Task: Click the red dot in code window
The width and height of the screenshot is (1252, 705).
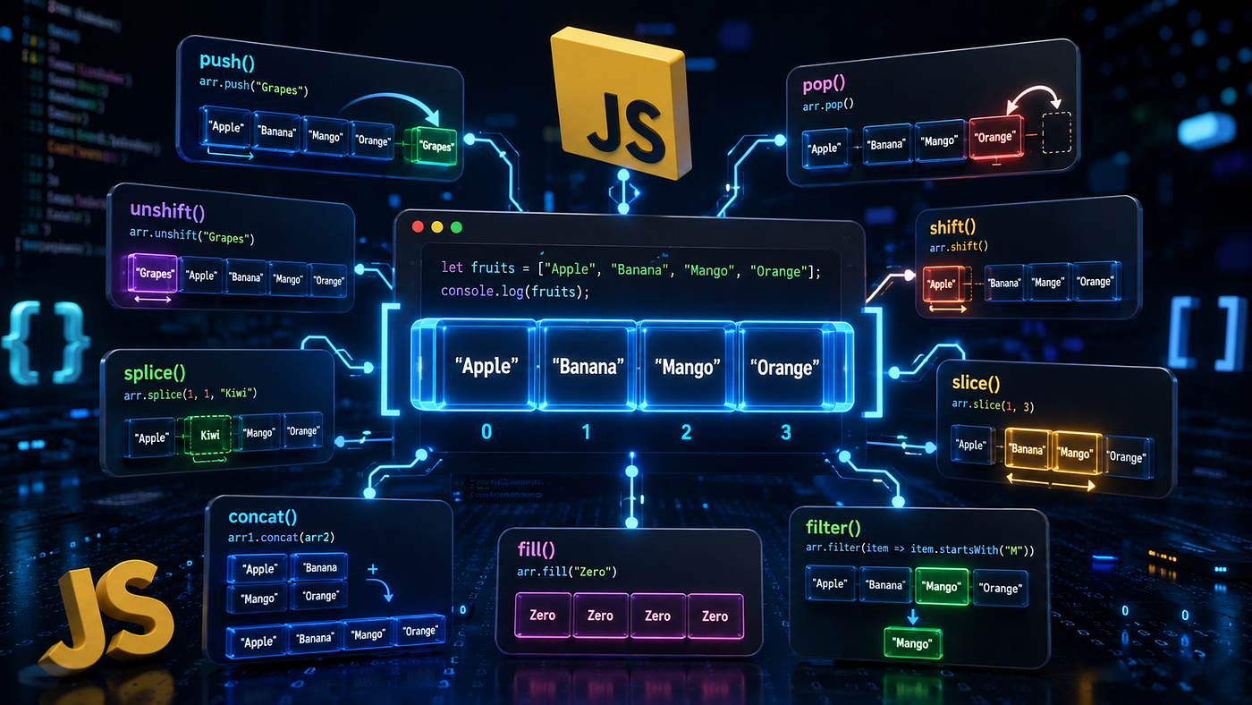Action: 418,227
